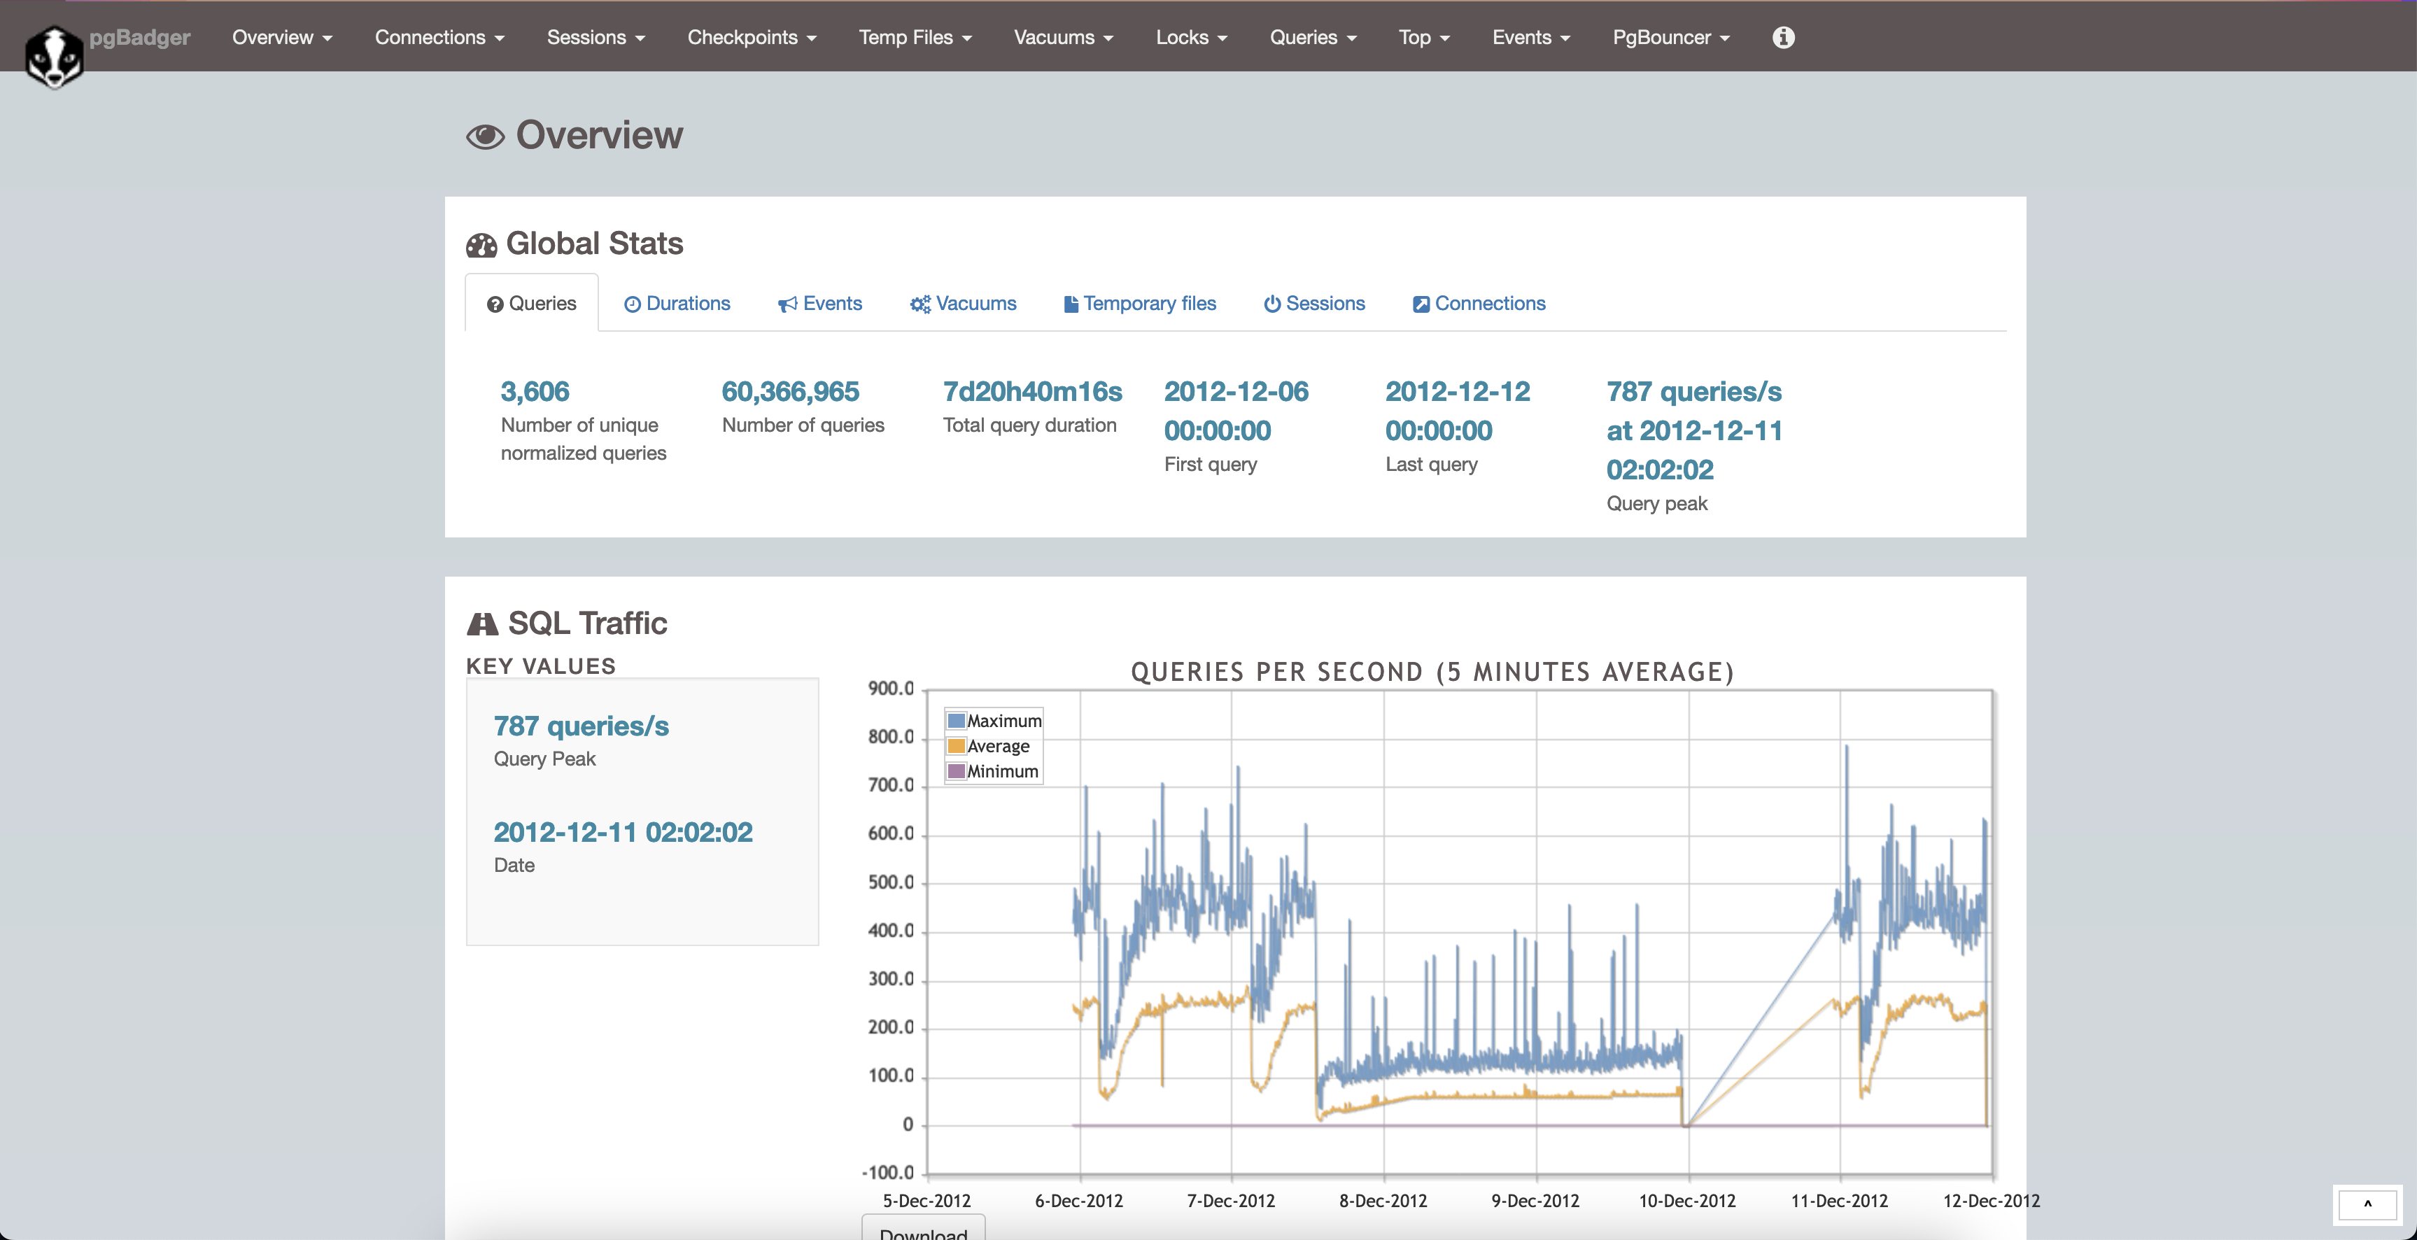This screenshot has height=1240, width=2417.
Task: Toggle the Maximum series legend swatch
Action: 956,720
